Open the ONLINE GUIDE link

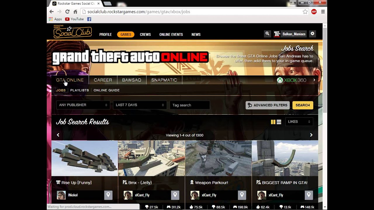[106, 90]
